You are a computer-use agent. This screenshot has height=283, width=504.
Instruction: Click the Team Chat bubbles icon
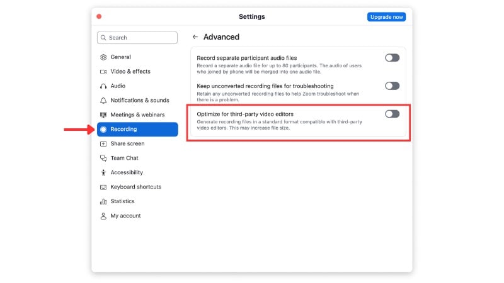point(103,158)
